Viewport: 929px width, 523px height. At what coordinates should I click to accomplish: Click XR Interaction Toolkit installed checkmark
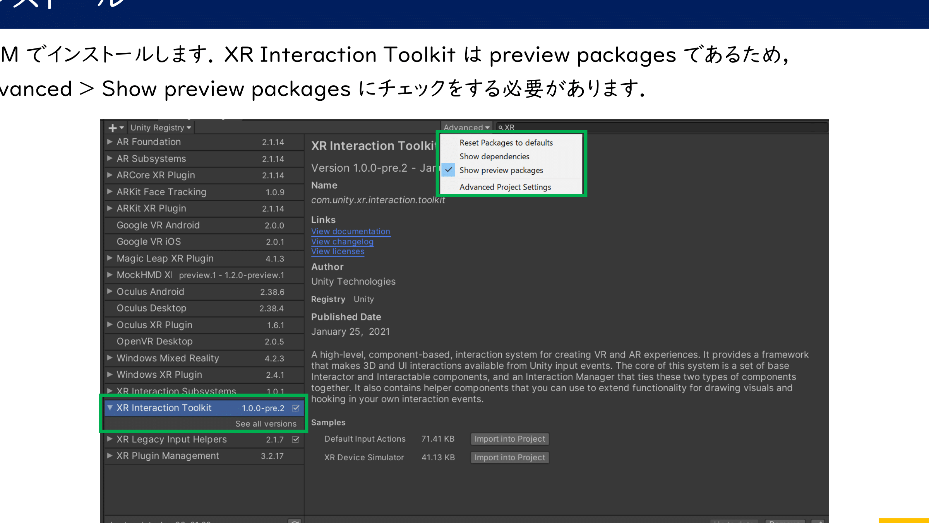tap(296, 408)
